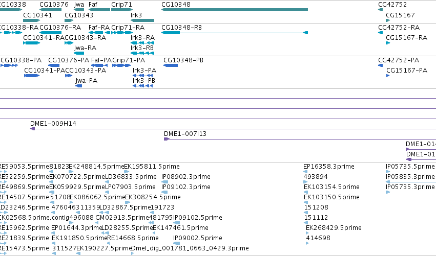
Task: Open EST EP01644.3prime
Action: [x=77, y=228]
